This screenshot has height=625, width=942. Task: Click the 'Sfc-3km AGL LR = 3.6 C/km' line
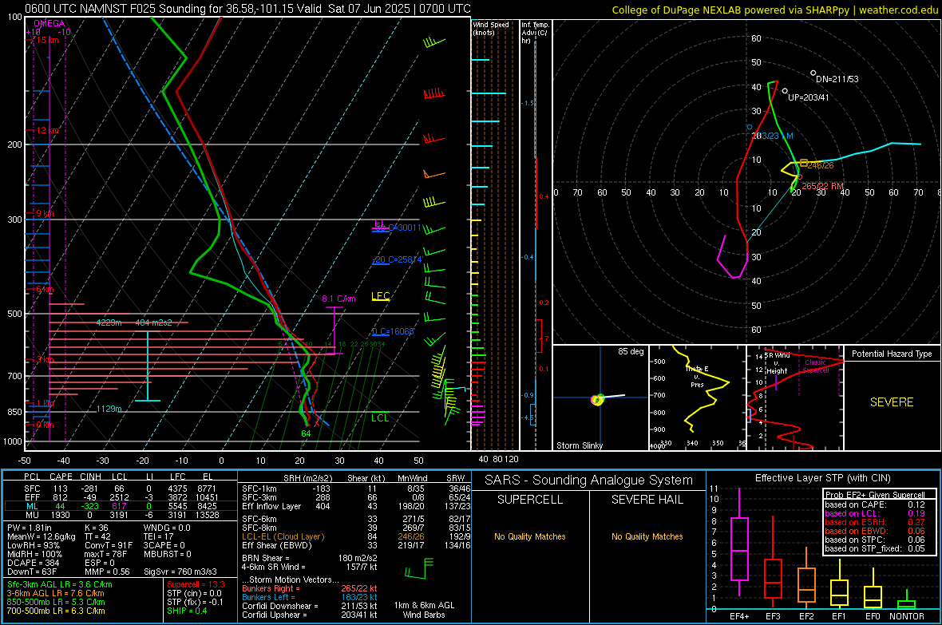pyautogui.click(x=60, y=584)
